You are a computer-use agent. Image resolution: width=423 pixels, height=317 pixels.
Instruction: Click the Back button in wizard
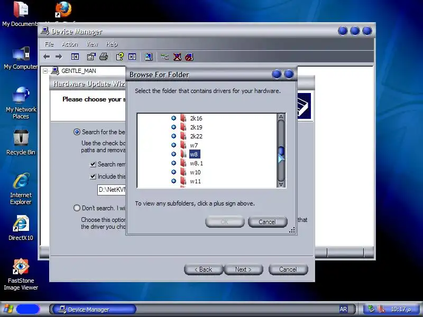coord(204,269)
